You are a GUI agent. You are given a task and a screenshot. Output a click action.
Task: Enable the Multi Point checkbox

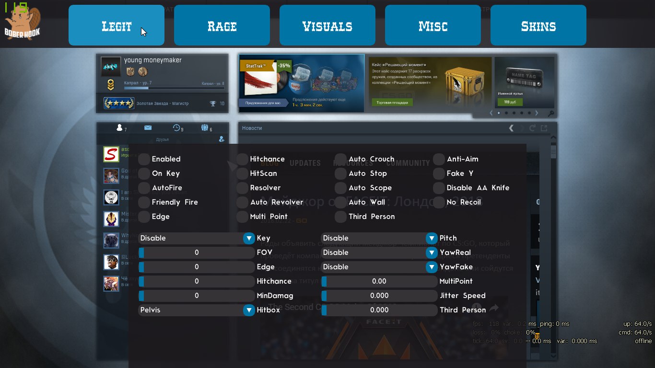[242, 217]
